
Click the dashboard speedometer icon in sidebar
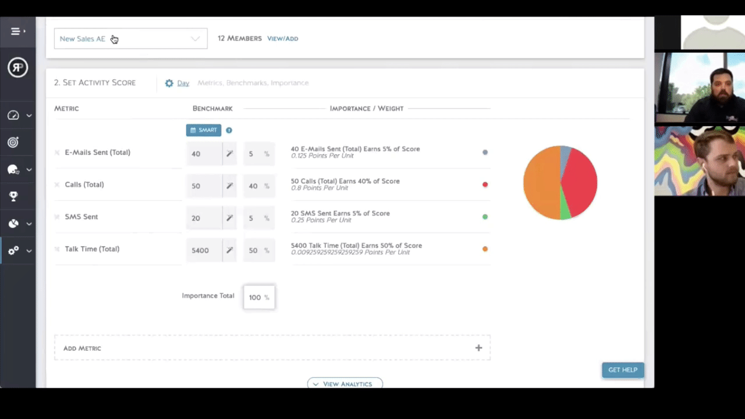point(13,115)
